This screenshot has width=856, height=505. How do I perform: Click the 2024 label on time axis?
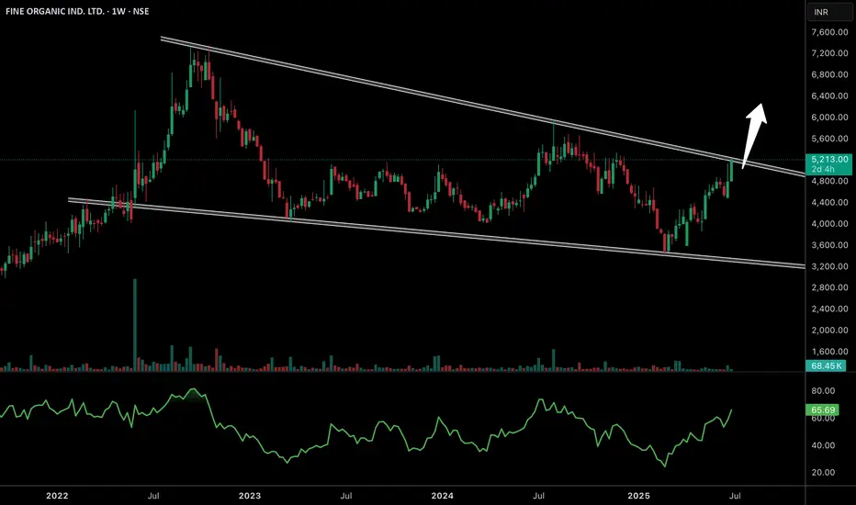pyautogui.click(x=442, y=496)
